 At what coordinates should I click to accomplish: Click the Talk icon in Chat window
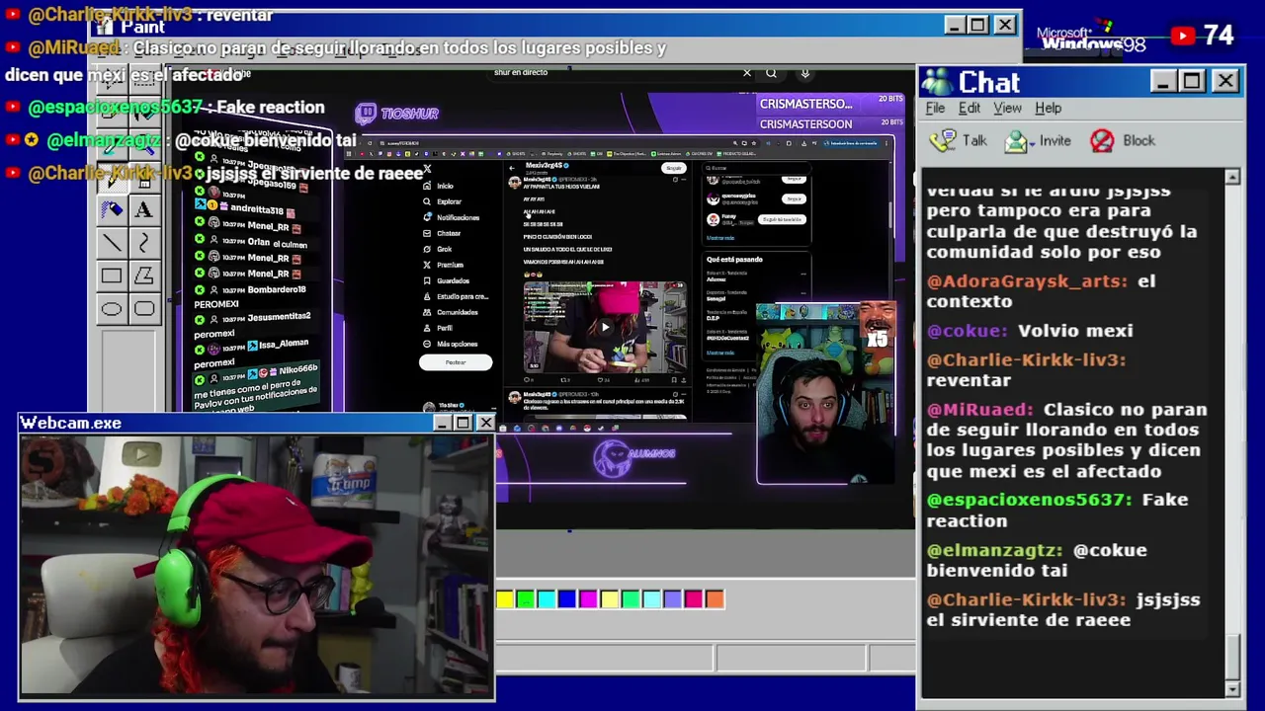point(944,141)
